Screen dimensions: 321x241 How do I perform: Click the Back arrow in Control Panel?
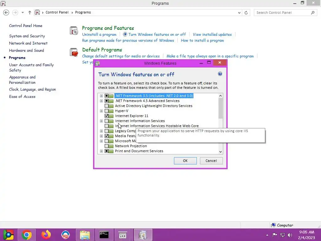click(6, 13)
